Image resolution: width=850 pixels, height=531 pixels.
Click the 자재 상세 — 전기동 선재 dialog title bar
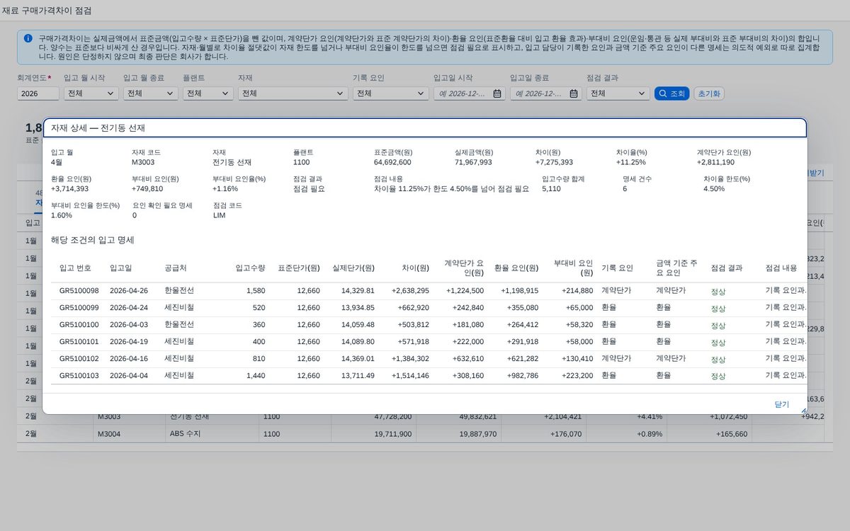424,127
